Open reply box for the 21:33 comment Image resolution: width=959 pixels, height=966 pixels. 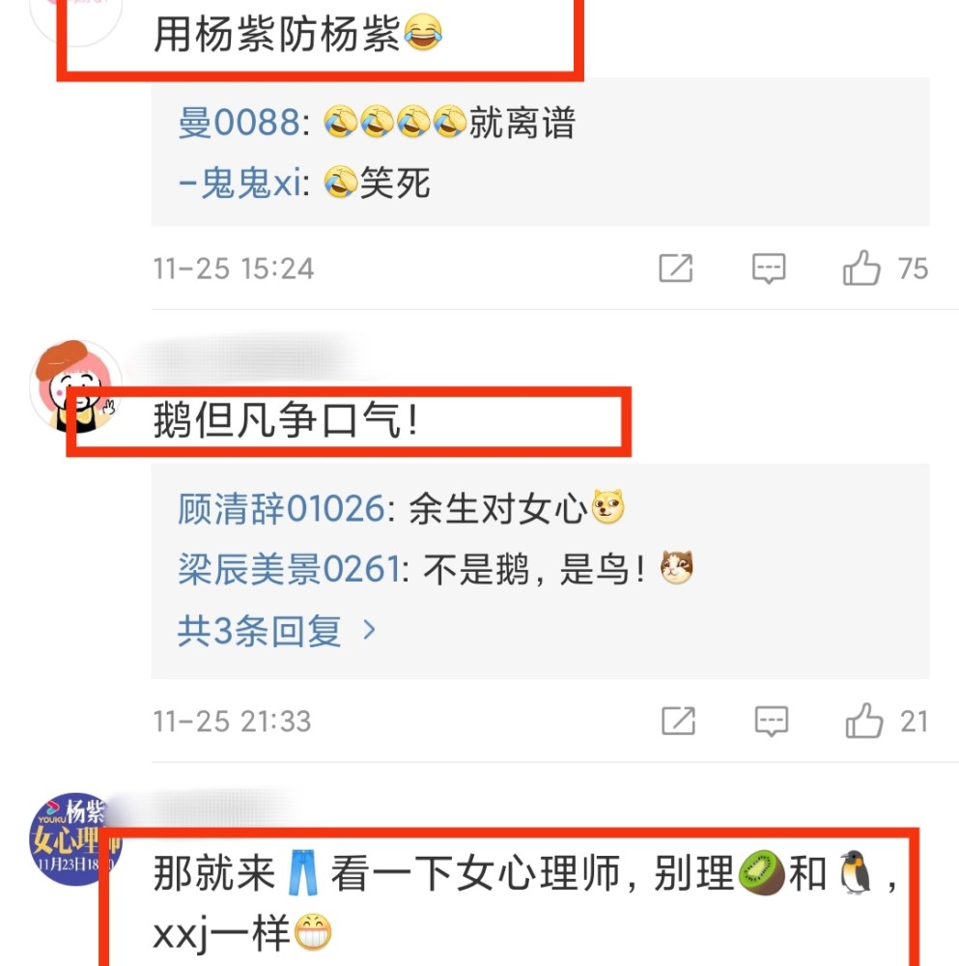click(x=771, y=721)
